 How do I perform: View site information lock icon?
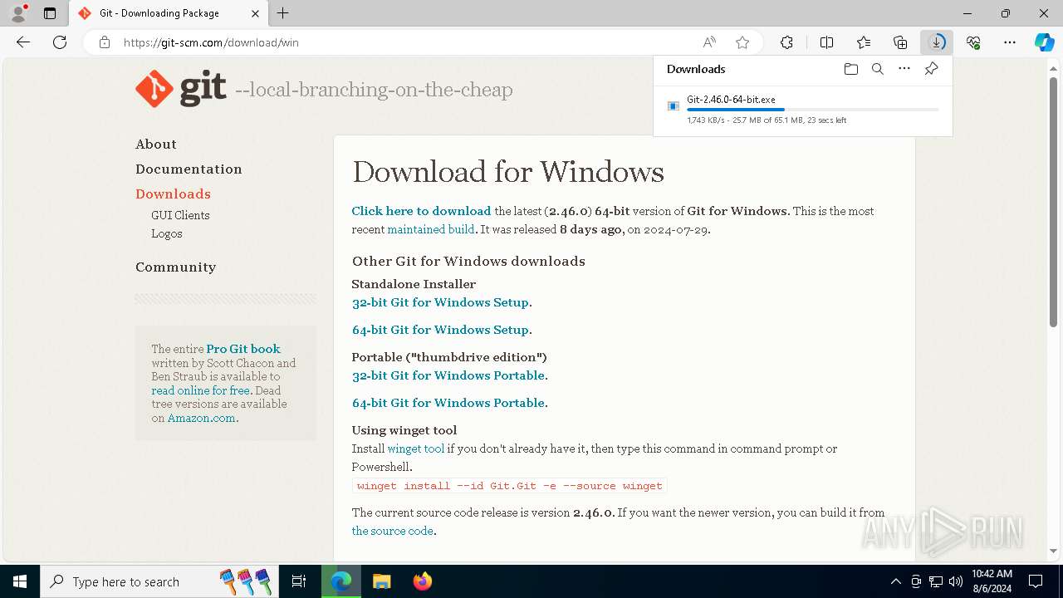[105, 42]
